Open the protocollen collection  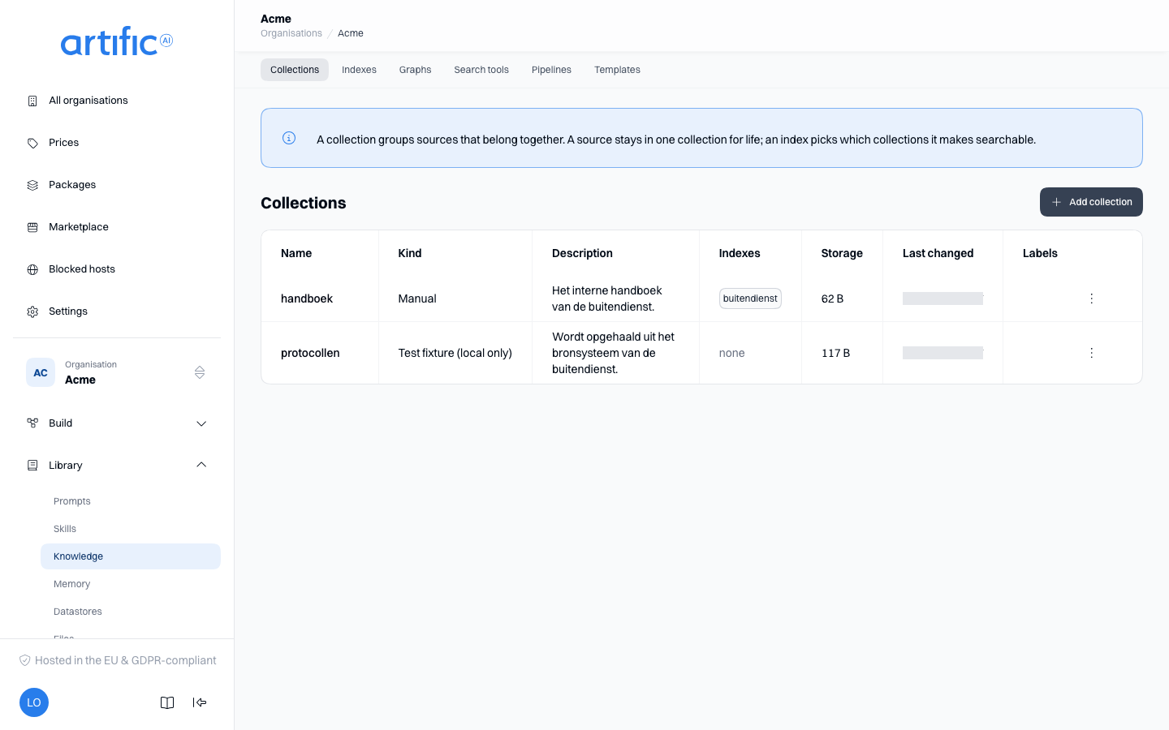pyautogui.click(x=310, y=353)
